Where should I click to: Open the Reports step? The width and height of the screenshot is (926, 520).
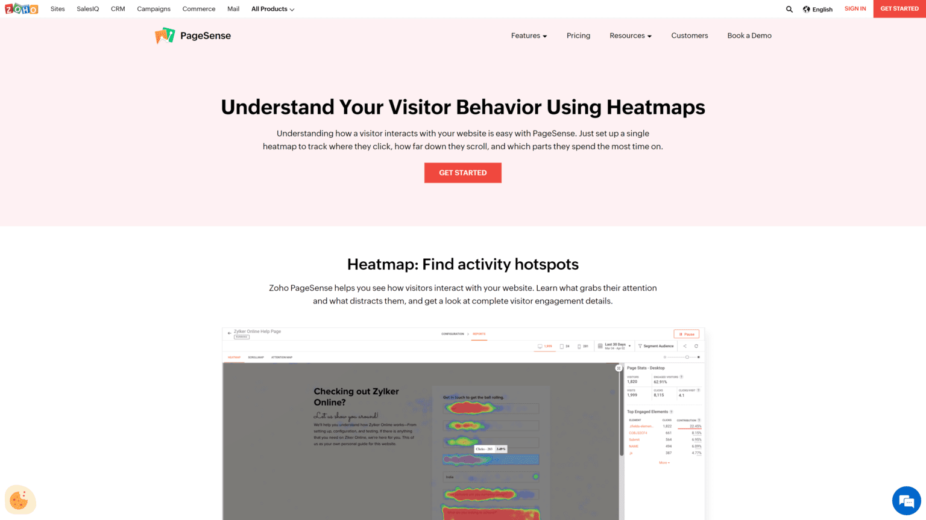point(479,334)
